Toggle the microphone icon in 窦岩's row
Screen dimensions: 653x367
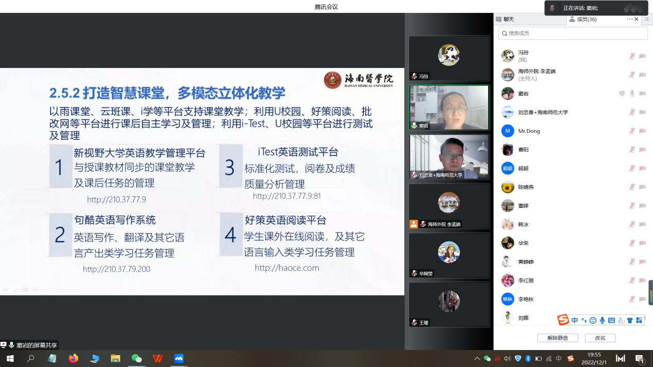pos(632,94)
